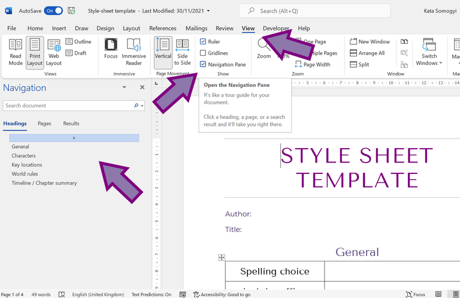This screenshot has height=298, width=460.
Task: Open the Layout tab
Action: pos(131,28)
